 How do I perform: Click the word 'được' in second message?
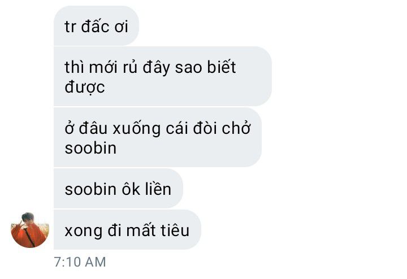tap(85, 87)
